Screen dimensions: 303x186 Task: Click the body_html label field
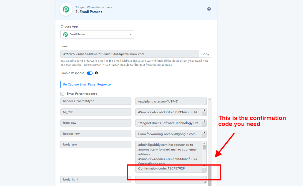[x=96, y=179]
